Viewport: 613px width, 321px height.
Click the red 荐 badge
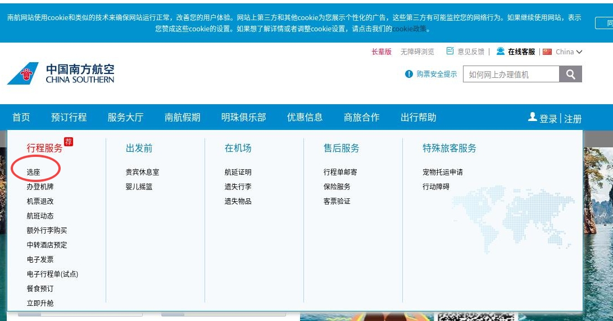(69, 142)
